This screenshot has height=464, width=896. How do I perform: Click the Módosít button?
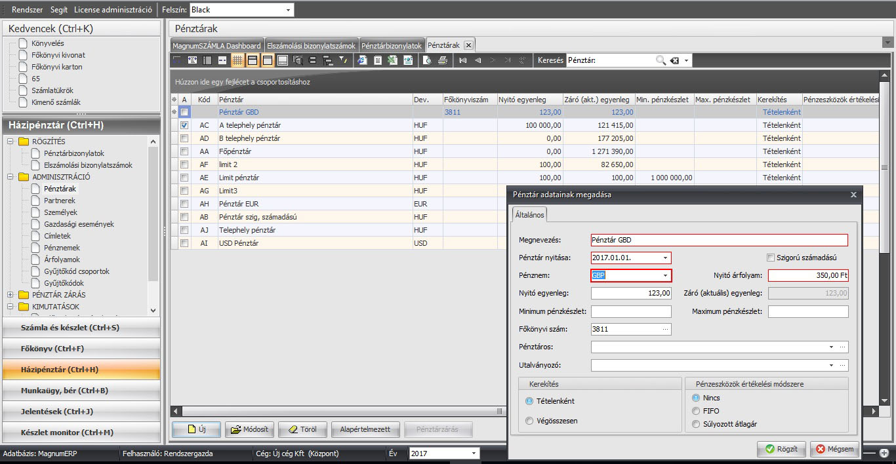(x=250, y=430)
